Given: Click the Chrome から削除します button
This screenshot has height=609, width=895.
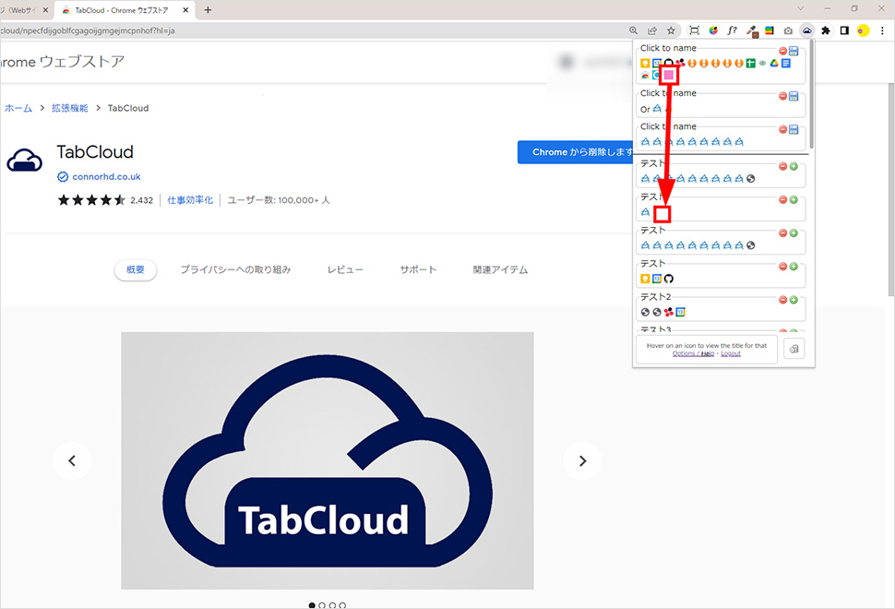Looking at the screenshot, I should [576, 152].
